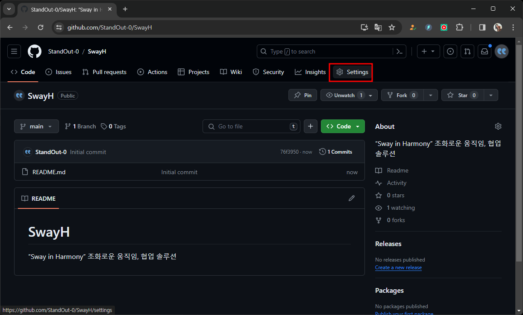Focus the Go to file input

click(251, 126)
